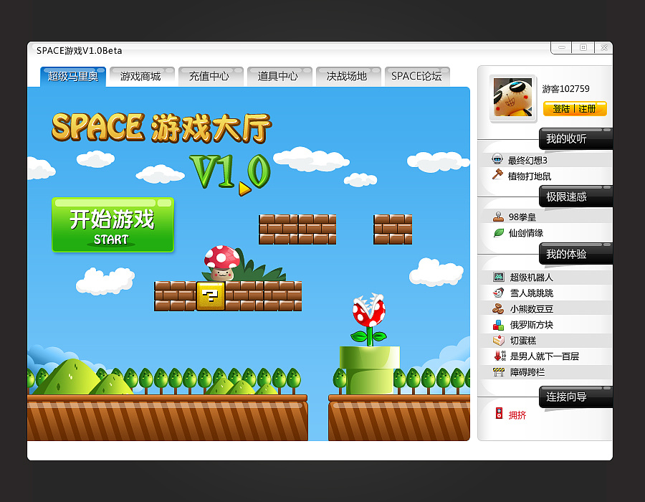This screenshot has width=645, height=502.
Task: Click the hammer icon beside 植物打地鼠
Action: [x=498, y=174]
